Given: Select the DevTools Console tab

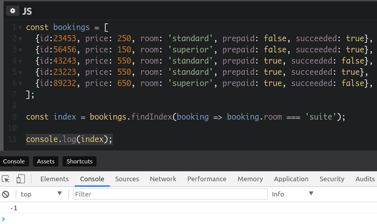Looking at the screenshot, I should click(x=92, y=179).
